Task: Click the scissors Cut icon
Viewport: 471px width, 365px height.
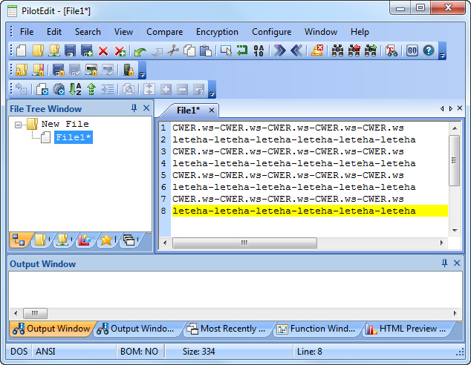Action: (173, 51)
